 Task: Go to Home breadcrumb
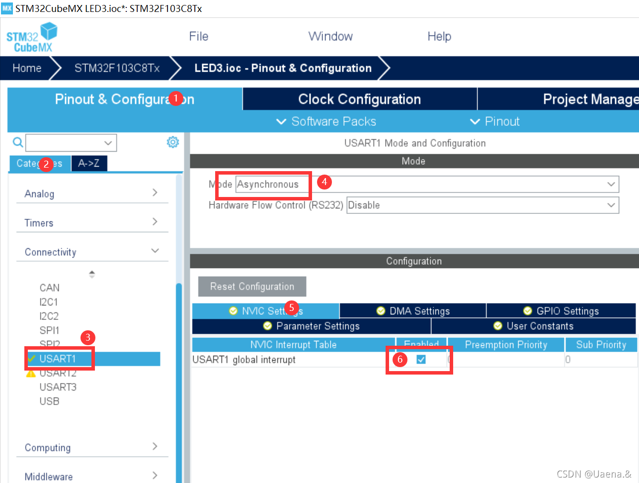pyautogui.click(x=27, y=68)
